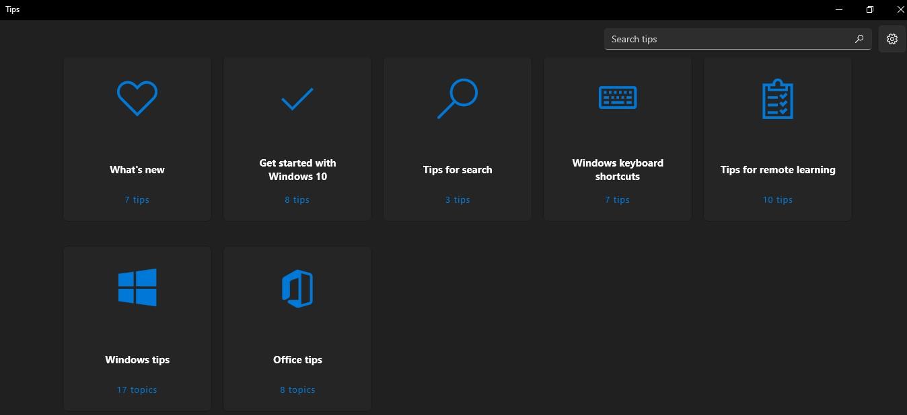Minimize the Tips window

pyautogui.click(x=839, y=9)
